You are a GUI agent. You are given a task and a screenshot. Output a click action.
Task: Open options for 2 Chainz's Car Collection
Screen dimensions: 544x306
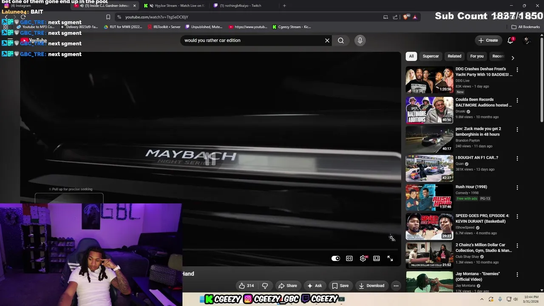517,246
